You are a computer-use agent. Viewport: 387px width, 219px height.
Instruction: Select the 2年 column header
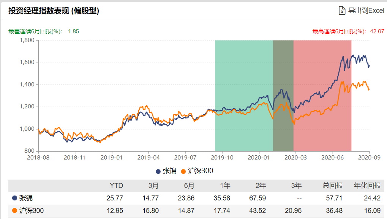pos(261,186)
